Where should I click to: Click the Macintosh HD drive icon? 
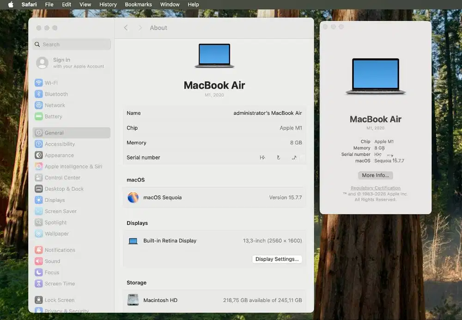click(133, 300)
